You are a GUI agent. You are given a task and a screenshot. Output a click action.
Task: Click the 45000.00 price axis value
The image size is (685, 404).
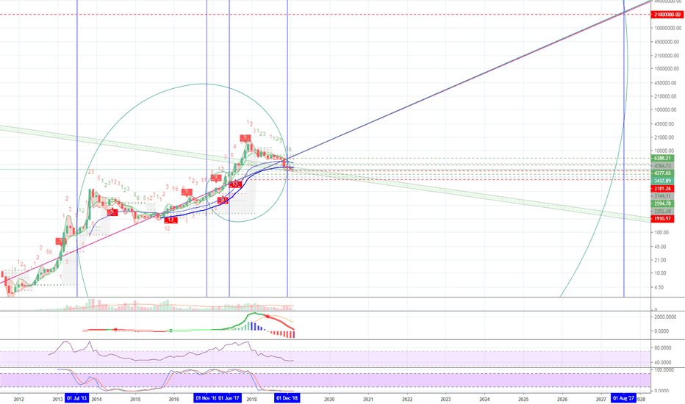tap(666, 124)
